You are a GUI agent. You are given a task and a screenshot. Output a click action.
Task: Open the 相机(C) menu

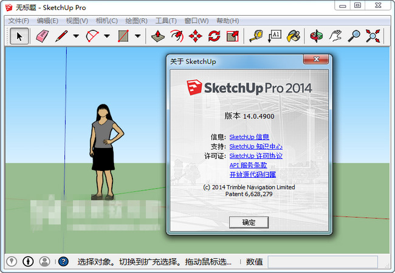tap(106, 21)
